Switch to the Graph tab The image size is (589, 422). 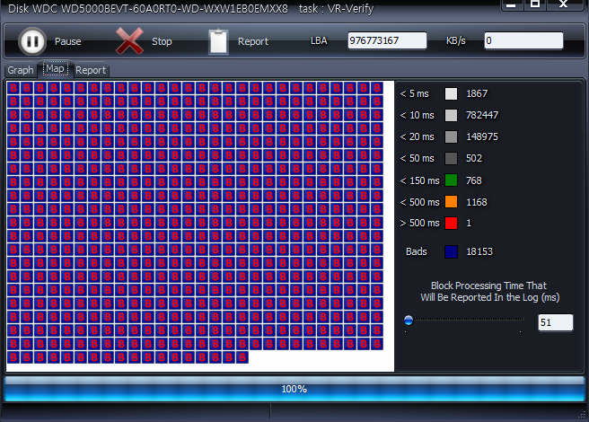point(21,70)
